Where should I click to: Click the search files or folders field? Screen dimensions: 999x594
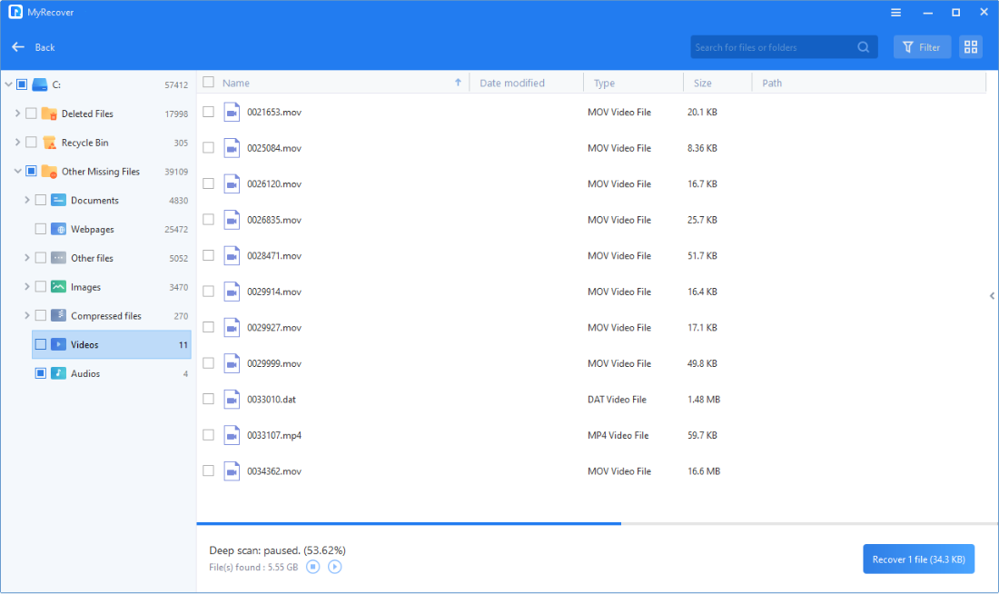[772, 47]
